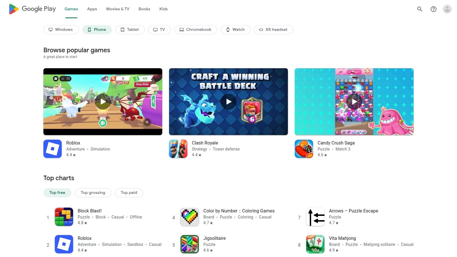The width and height of the screenshot is (457, 257).
Task: Select the Phone device filter
Action: [97, 29]
